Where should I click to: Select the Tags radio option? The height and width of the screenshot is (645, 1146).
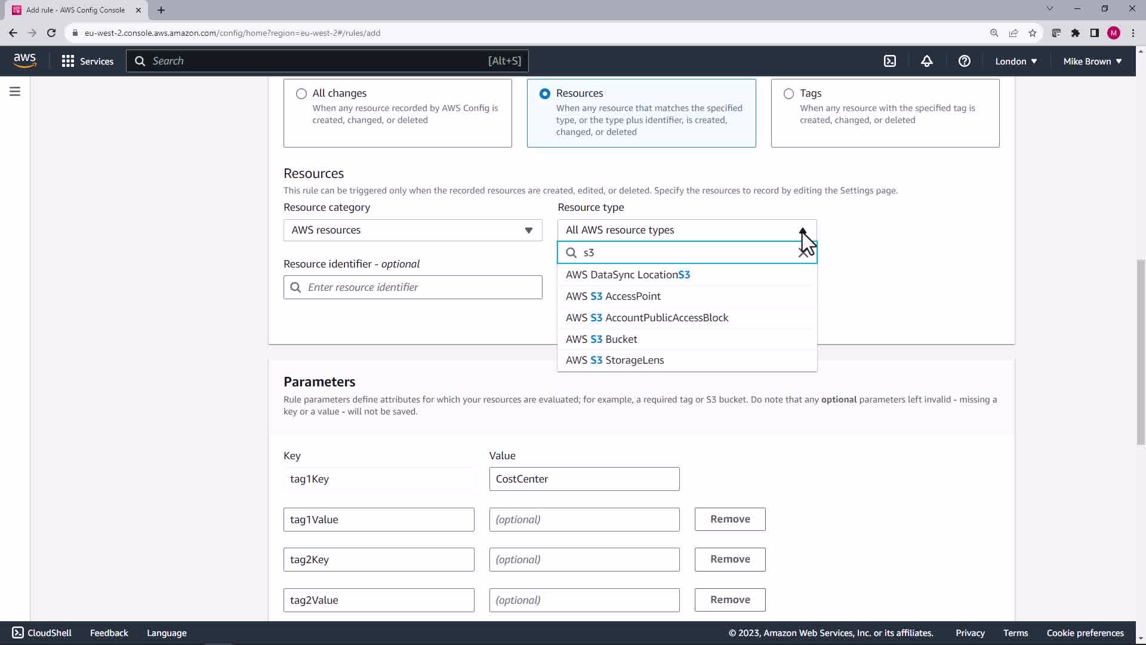coord(788,94)
